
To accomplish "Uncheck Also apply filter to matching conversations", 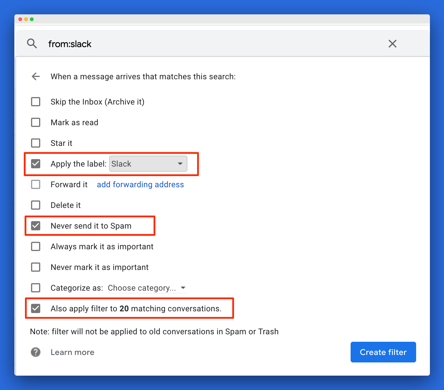I will (36, 308).
